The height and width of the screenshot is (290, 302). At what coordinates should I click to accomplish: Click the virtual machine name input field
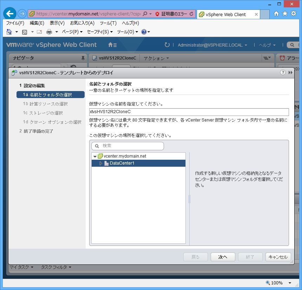[x=189, y=112]
